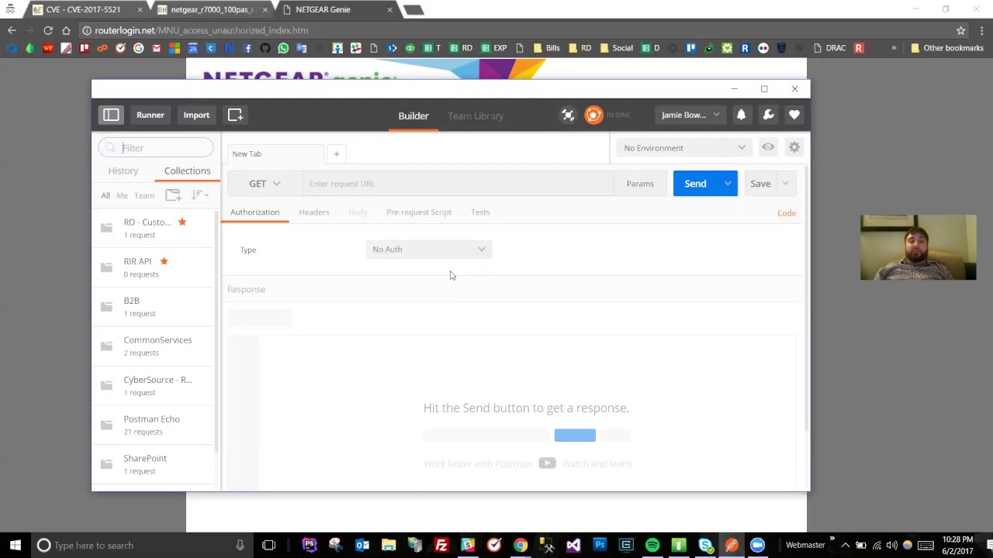The height and width of the screenshot is (558, 993).
Task: Open the wrench settings icon
Action: pyautogui.click(x=768, y=115)
